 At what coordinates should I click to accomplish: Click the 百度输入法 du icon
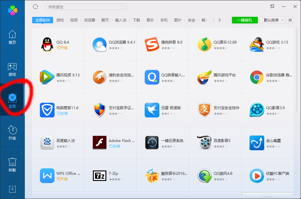(x=47, y=143)
